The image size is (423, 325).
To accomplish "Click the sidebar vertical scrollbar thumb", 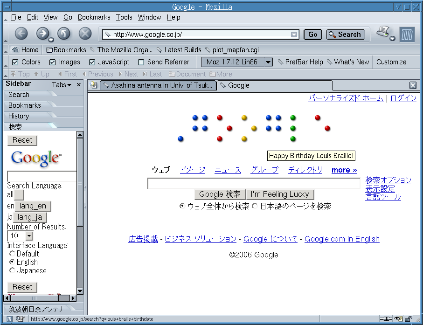I will [x=80, y=182].
